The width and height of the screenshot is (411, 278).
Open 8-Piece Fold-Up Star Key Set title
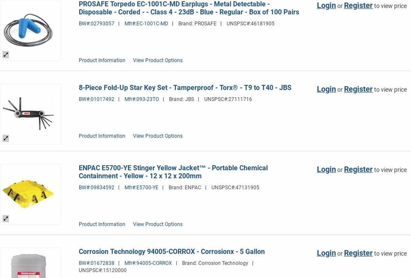click(185, 88)
